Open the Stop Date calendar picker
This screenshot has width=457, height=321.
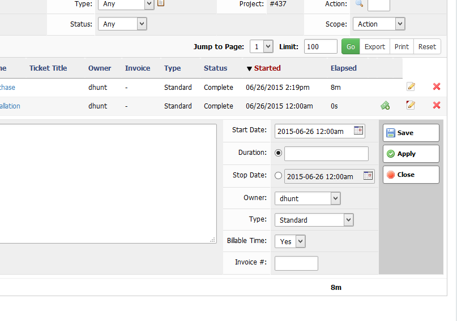(368, 175)
